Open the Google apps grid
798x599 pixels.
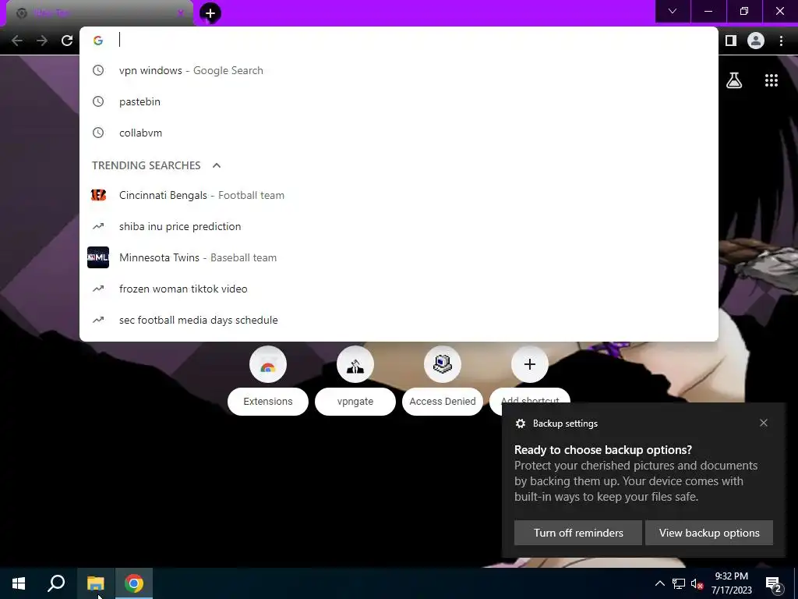[x=772, y=80]
